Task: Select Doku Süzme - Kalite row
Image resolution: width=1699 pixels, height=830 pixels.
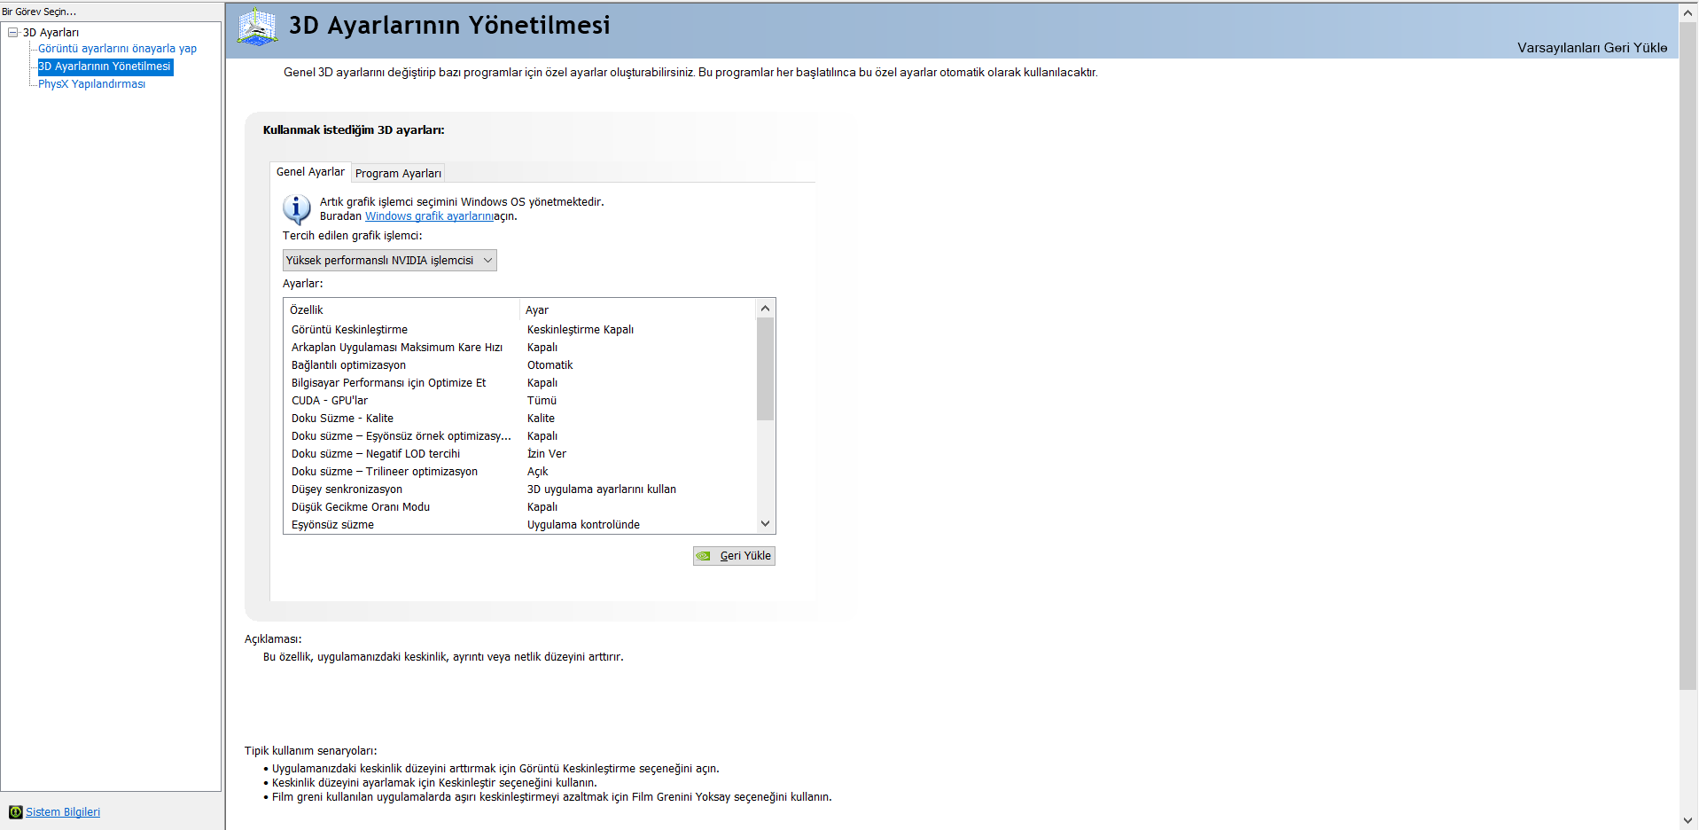Action: (520, 419)
